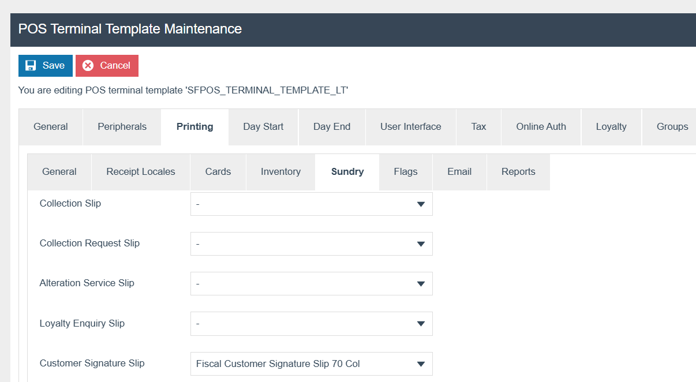Switch to the Cards sub-tab

[x=218, y=172]
